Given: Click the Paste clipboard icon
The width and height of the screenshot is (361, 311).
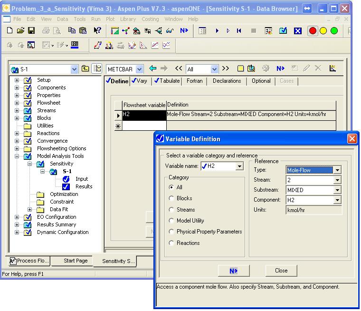Looking at the screenshot, I should click(x=83, y=30).
